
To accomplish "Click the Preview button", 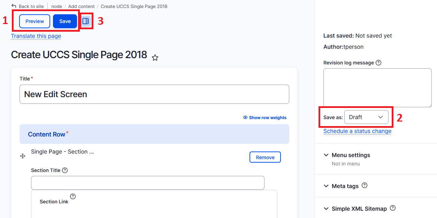I will pos(35,21).
